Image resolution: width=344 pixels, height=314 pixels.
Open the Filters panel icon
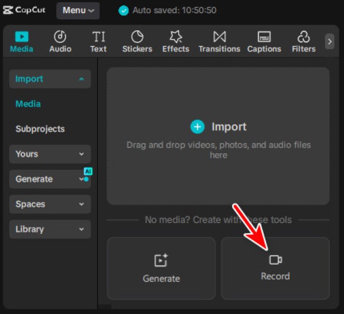[303, 37]
